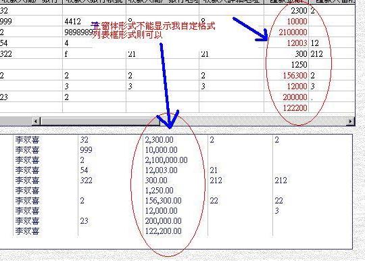The image size is (365, 261).
Task: Click the horizontal scrollbar thumb
Action: pos(100,121)
